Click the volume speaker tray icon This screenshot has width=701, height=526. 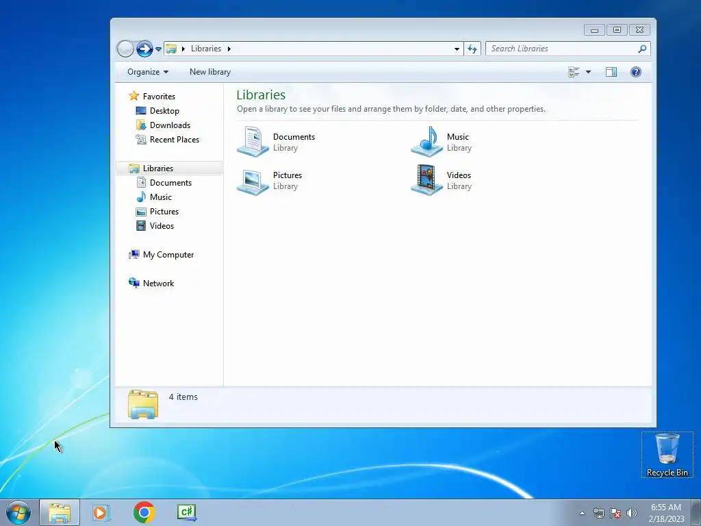pos(632,513)
